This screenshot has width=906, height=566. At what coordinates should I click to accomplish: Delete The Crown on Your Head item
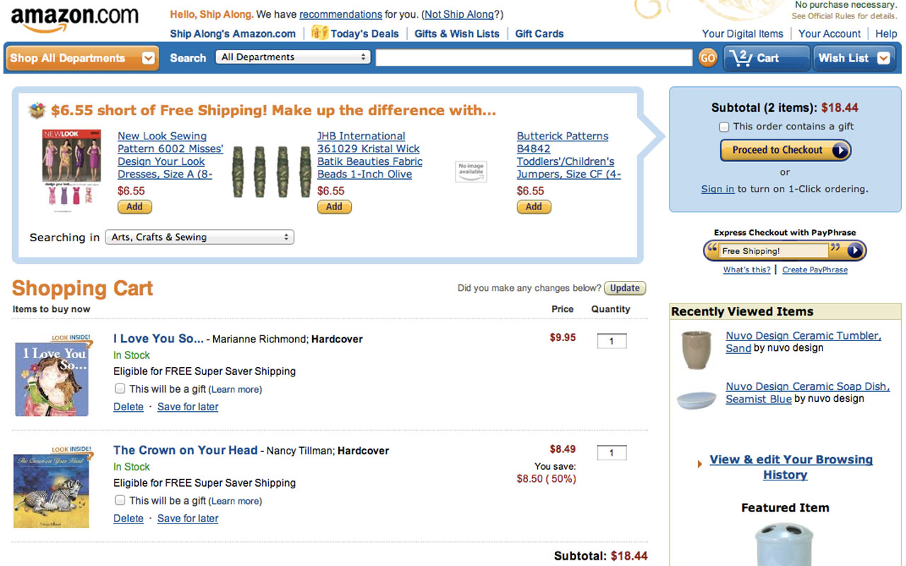click(128, 519)
